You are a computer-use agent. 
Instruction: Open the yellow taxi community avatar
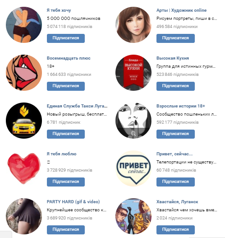(x=24, y=121)
